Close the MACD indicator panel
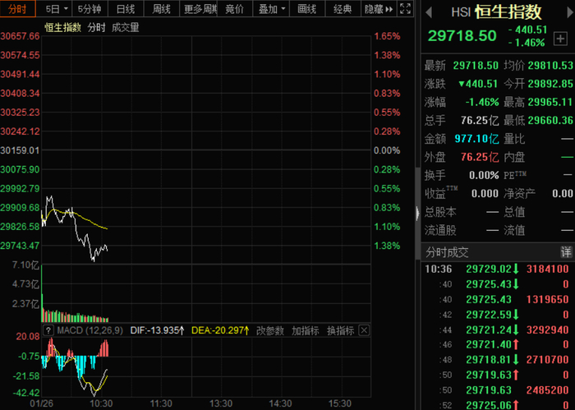 coord(364,330)
